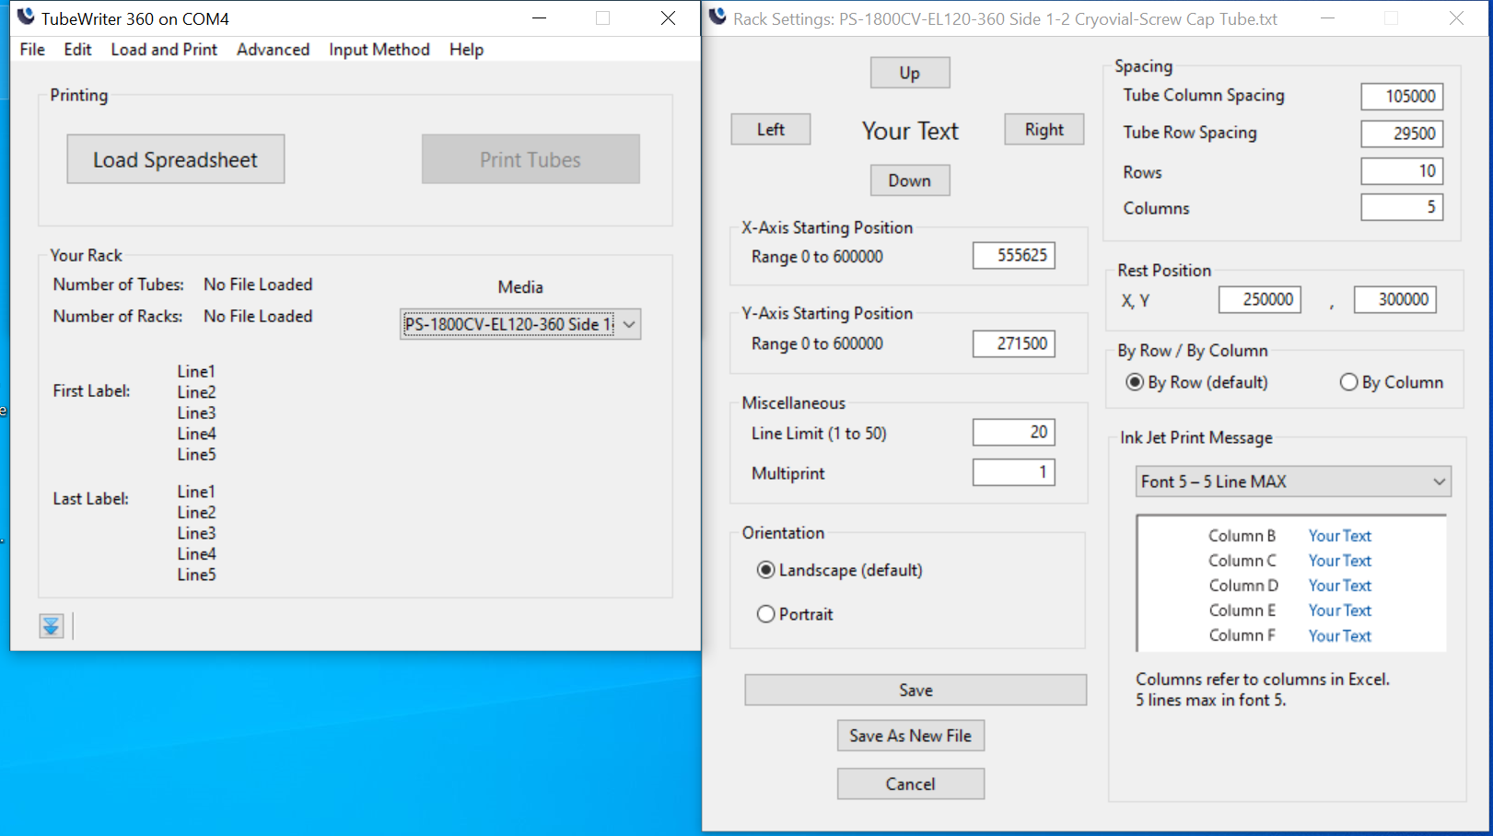Click the Columns input field
1493x836 pixels.
1403,207
